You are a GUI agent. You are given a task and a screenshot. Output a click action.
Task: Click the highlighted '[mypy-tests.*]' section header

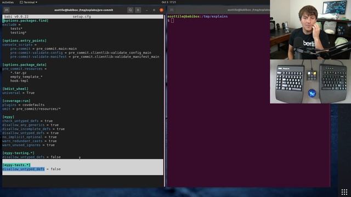coord(16,165)
